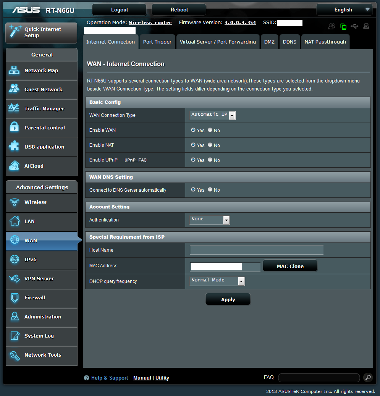Click the Reboot button
Screen dimensions: 380x396
click(179, 10)
